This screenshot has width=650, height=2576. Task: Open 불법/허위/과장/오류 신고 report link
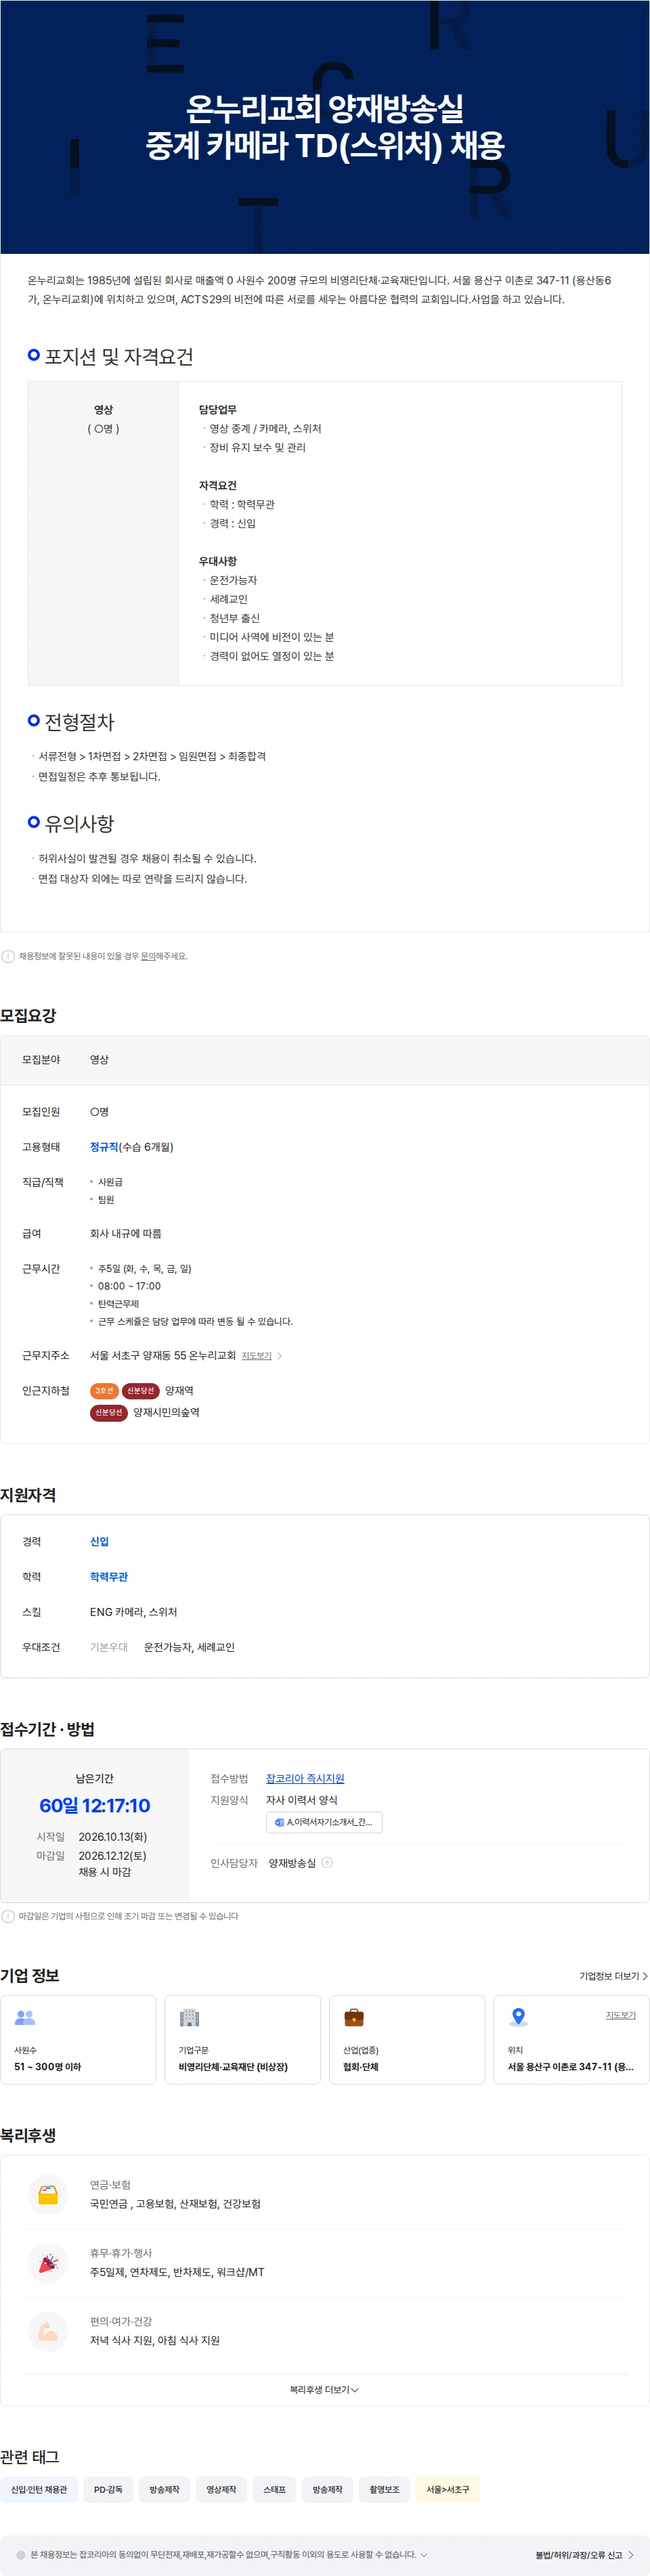578,2555
